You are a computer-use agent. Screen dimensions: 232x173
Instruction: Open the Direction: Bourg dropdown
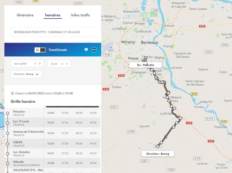(26, 74)
